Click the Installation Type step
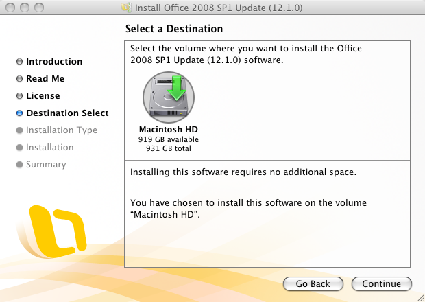 (57, 130)
